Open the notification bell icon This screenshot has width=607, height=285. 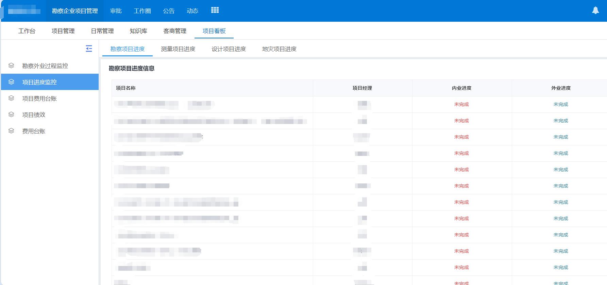click(x=595, y=11)
